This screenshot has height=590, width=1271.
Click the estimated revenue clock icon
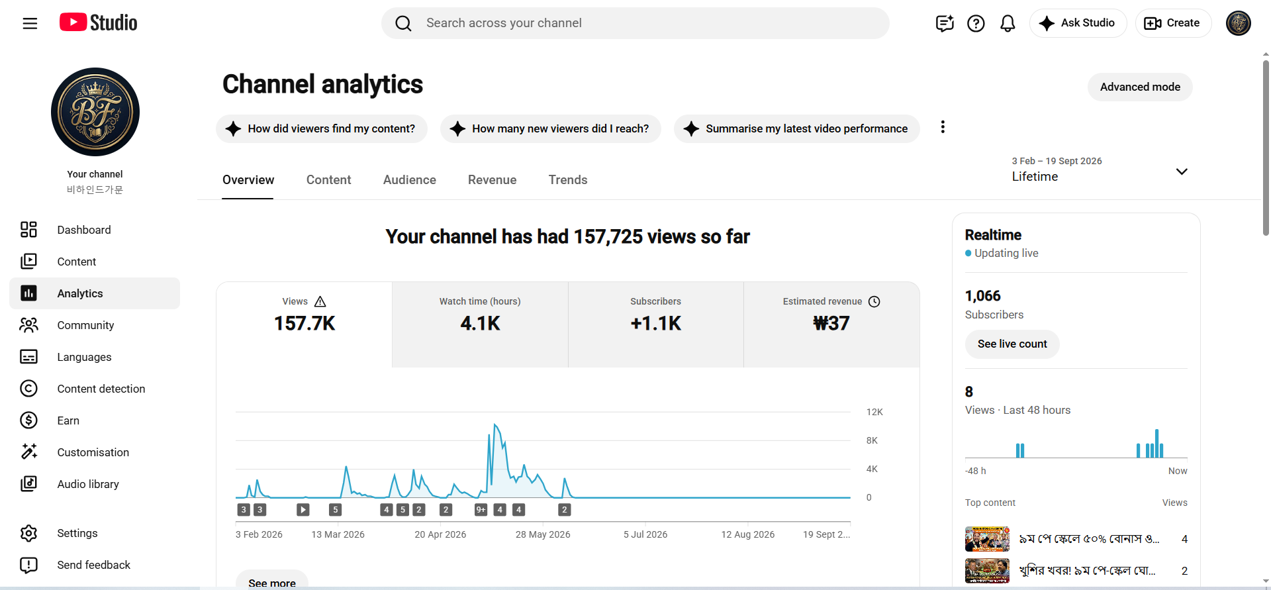[874, 301]
